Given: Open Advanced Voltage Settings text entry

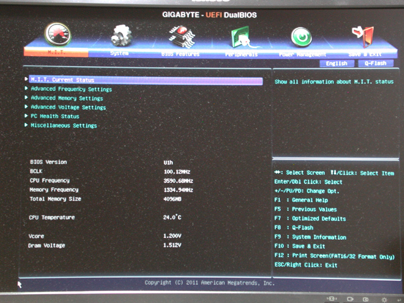Looking at the screenshot, I should pyautogui.click(x=68, y=107).
